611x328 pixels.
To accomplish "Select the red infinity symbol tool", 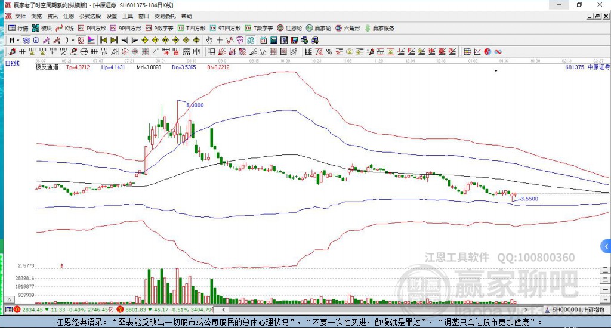I will pos(498,52).
